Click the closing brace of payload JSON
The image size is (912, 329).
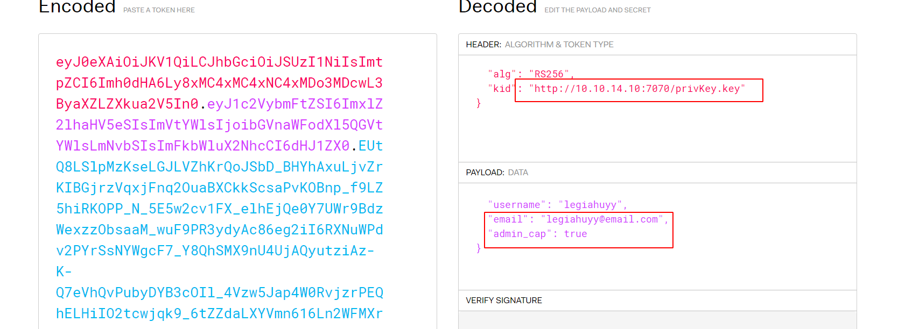click(479, 248)
